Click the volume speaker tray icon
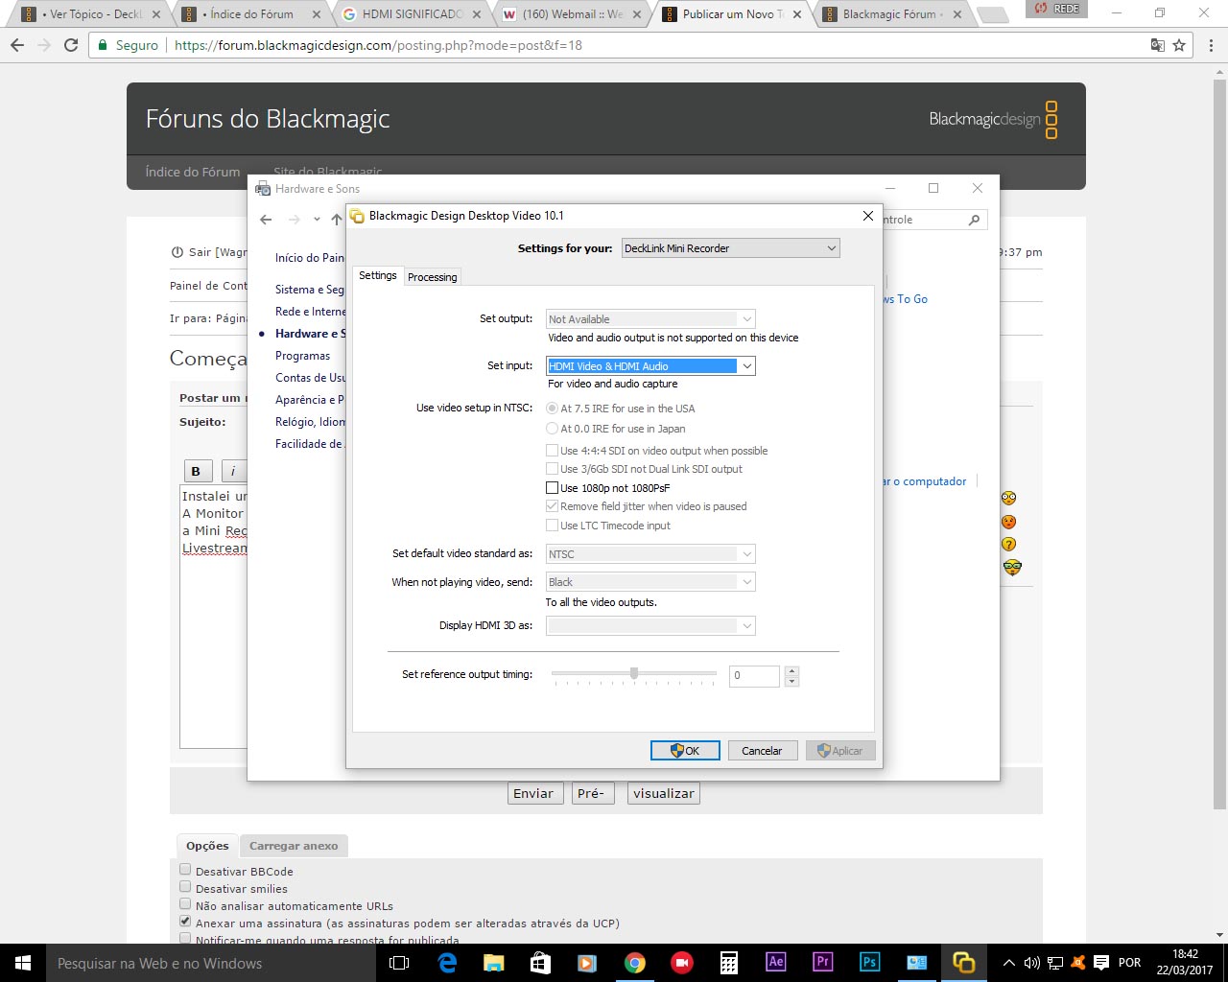Image resolution: width=1228 pixels, height=982 pixels. (1032, 963)
